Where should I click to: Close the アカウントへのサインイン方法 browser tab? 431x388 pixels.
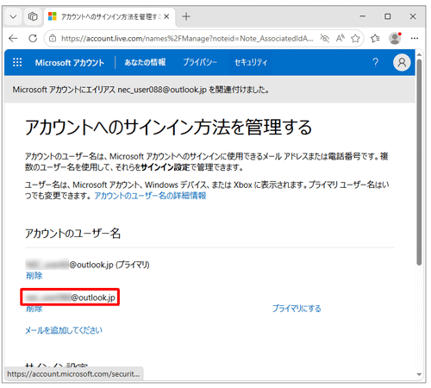[166, 16]
